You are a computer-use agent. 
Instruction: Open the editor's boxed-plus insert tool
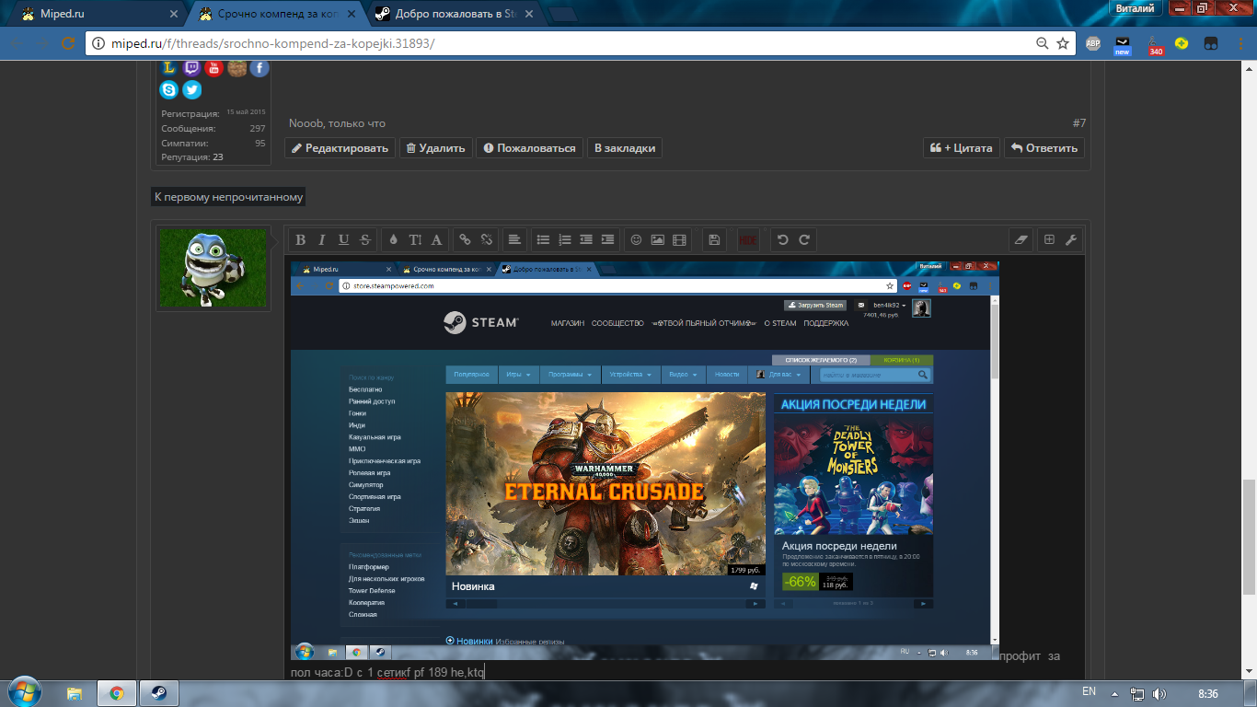pos(1048,239)
